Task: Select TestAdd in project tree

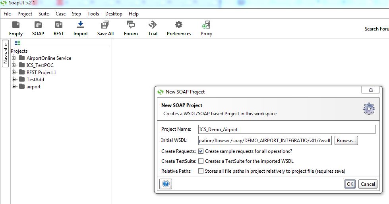Action: (x=35, y=80)
